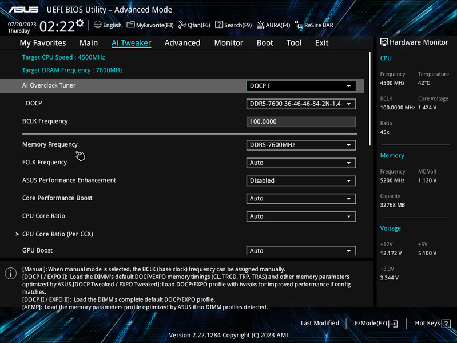Open Ai Overclock Tuner dropdown
The width and height of the screenshot is (457, 343).
click(x=301, y=86)
